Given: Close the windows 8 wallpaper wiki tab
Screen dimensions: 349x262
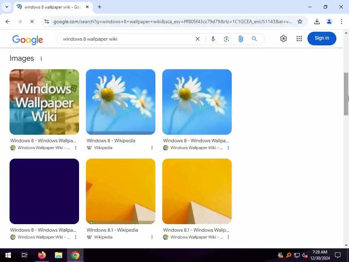Looking at the screenshot, I should (87, 7).
